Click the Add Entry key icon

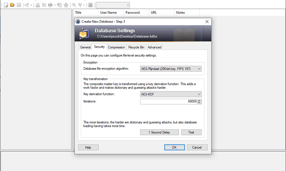coord(27,5)
